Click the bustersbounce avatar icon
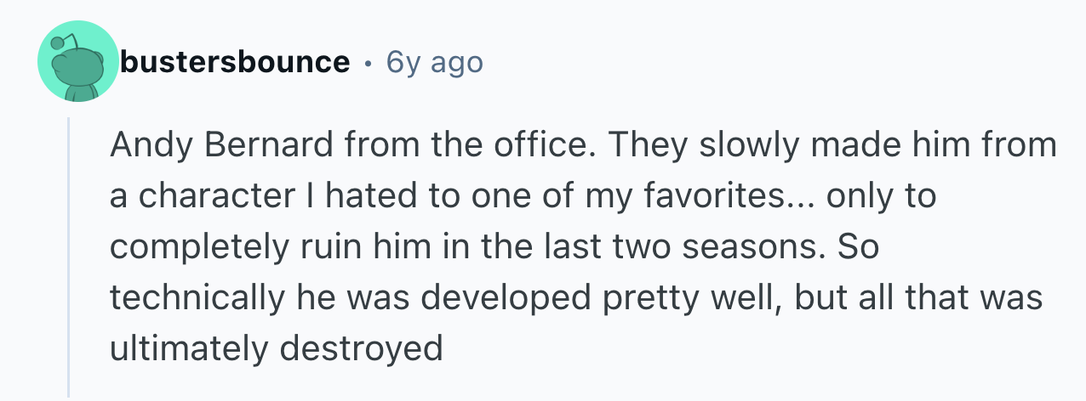Image resolution: width=1086 pixels, height=401 pixels. [77, 63]
